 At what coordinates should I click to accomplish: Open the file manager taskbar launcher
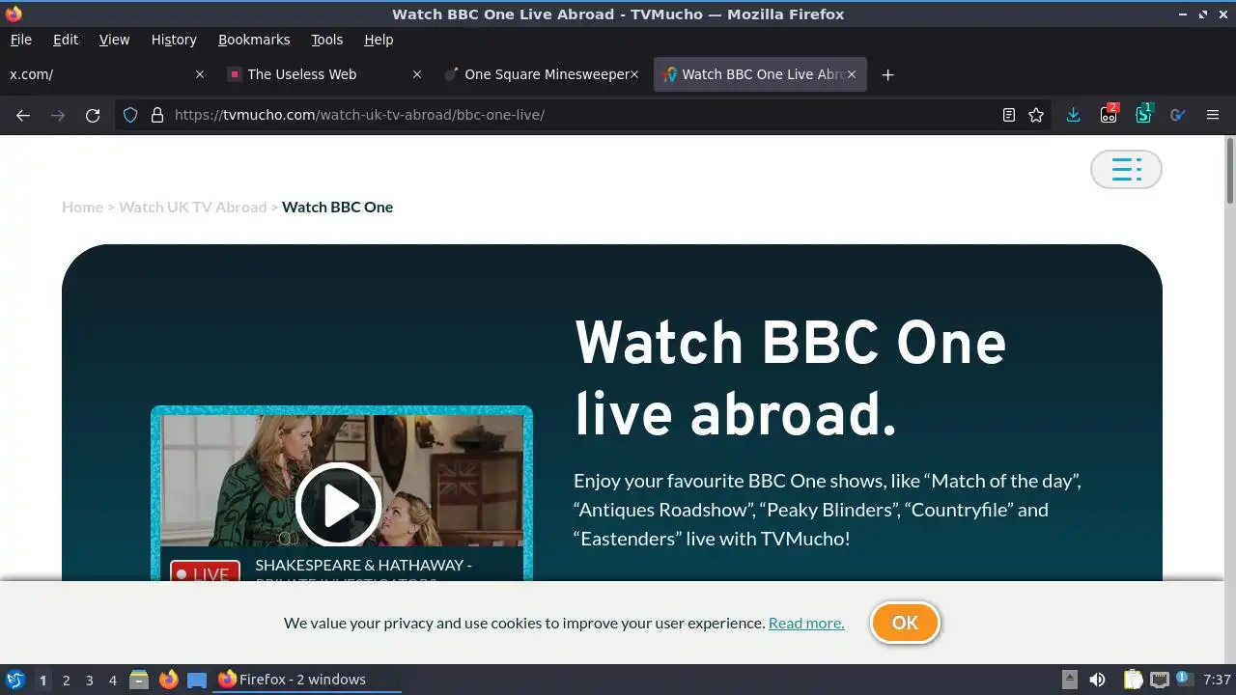(x=139, y=680)
